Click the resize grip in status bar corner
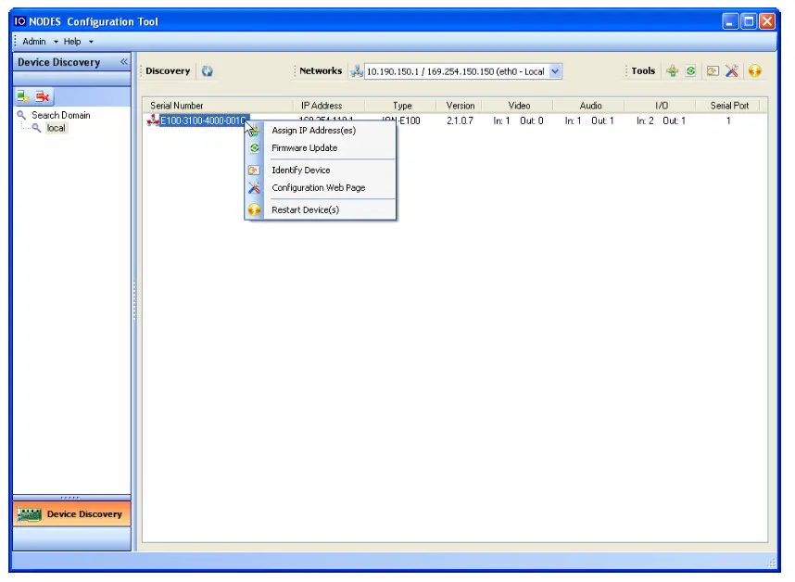Screen dimensions: 795x582 772,563
